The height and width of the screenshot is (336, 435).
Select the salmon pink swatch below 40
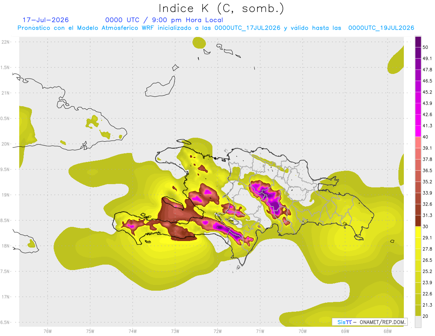tap(418, 142)
